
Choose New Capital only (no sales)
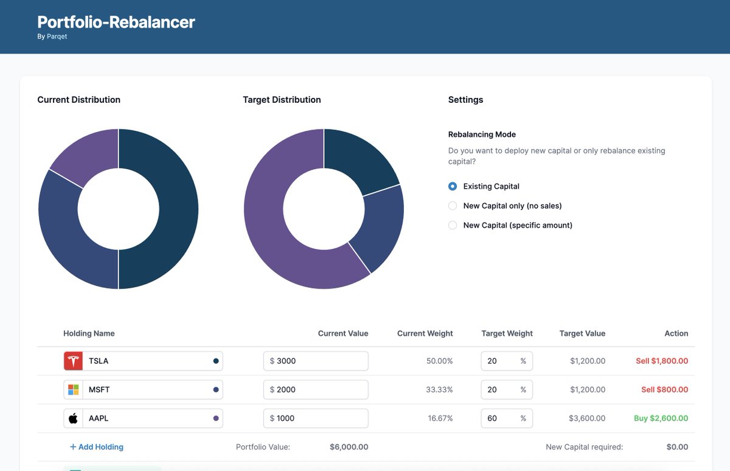click(453, 206)
